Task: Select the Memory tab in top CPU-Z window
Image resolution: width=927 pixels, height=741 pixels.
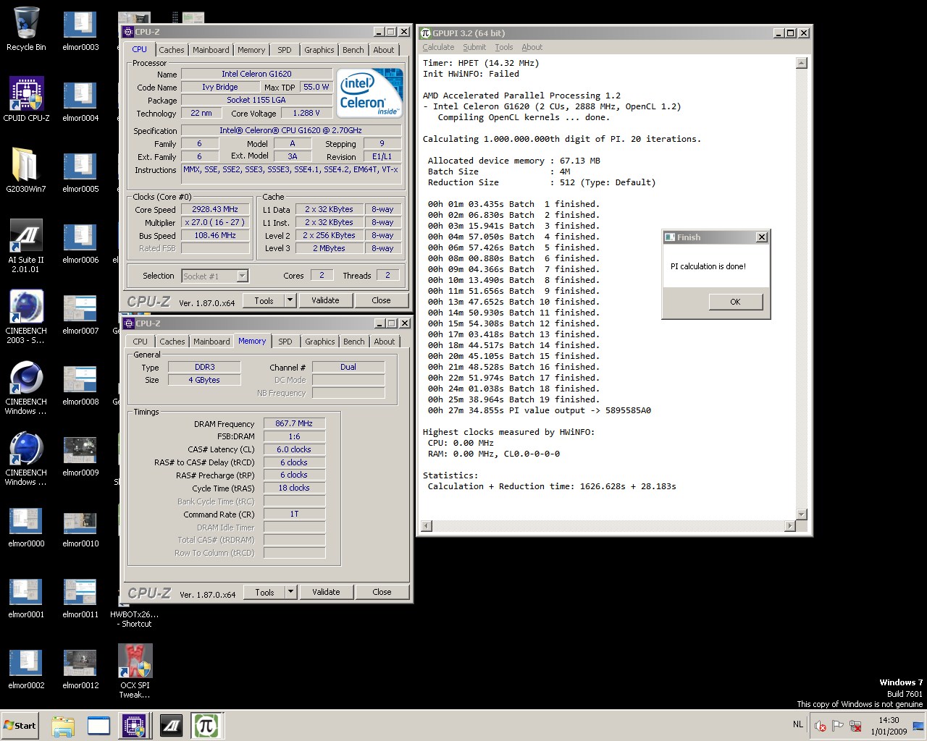Action: 251,50
